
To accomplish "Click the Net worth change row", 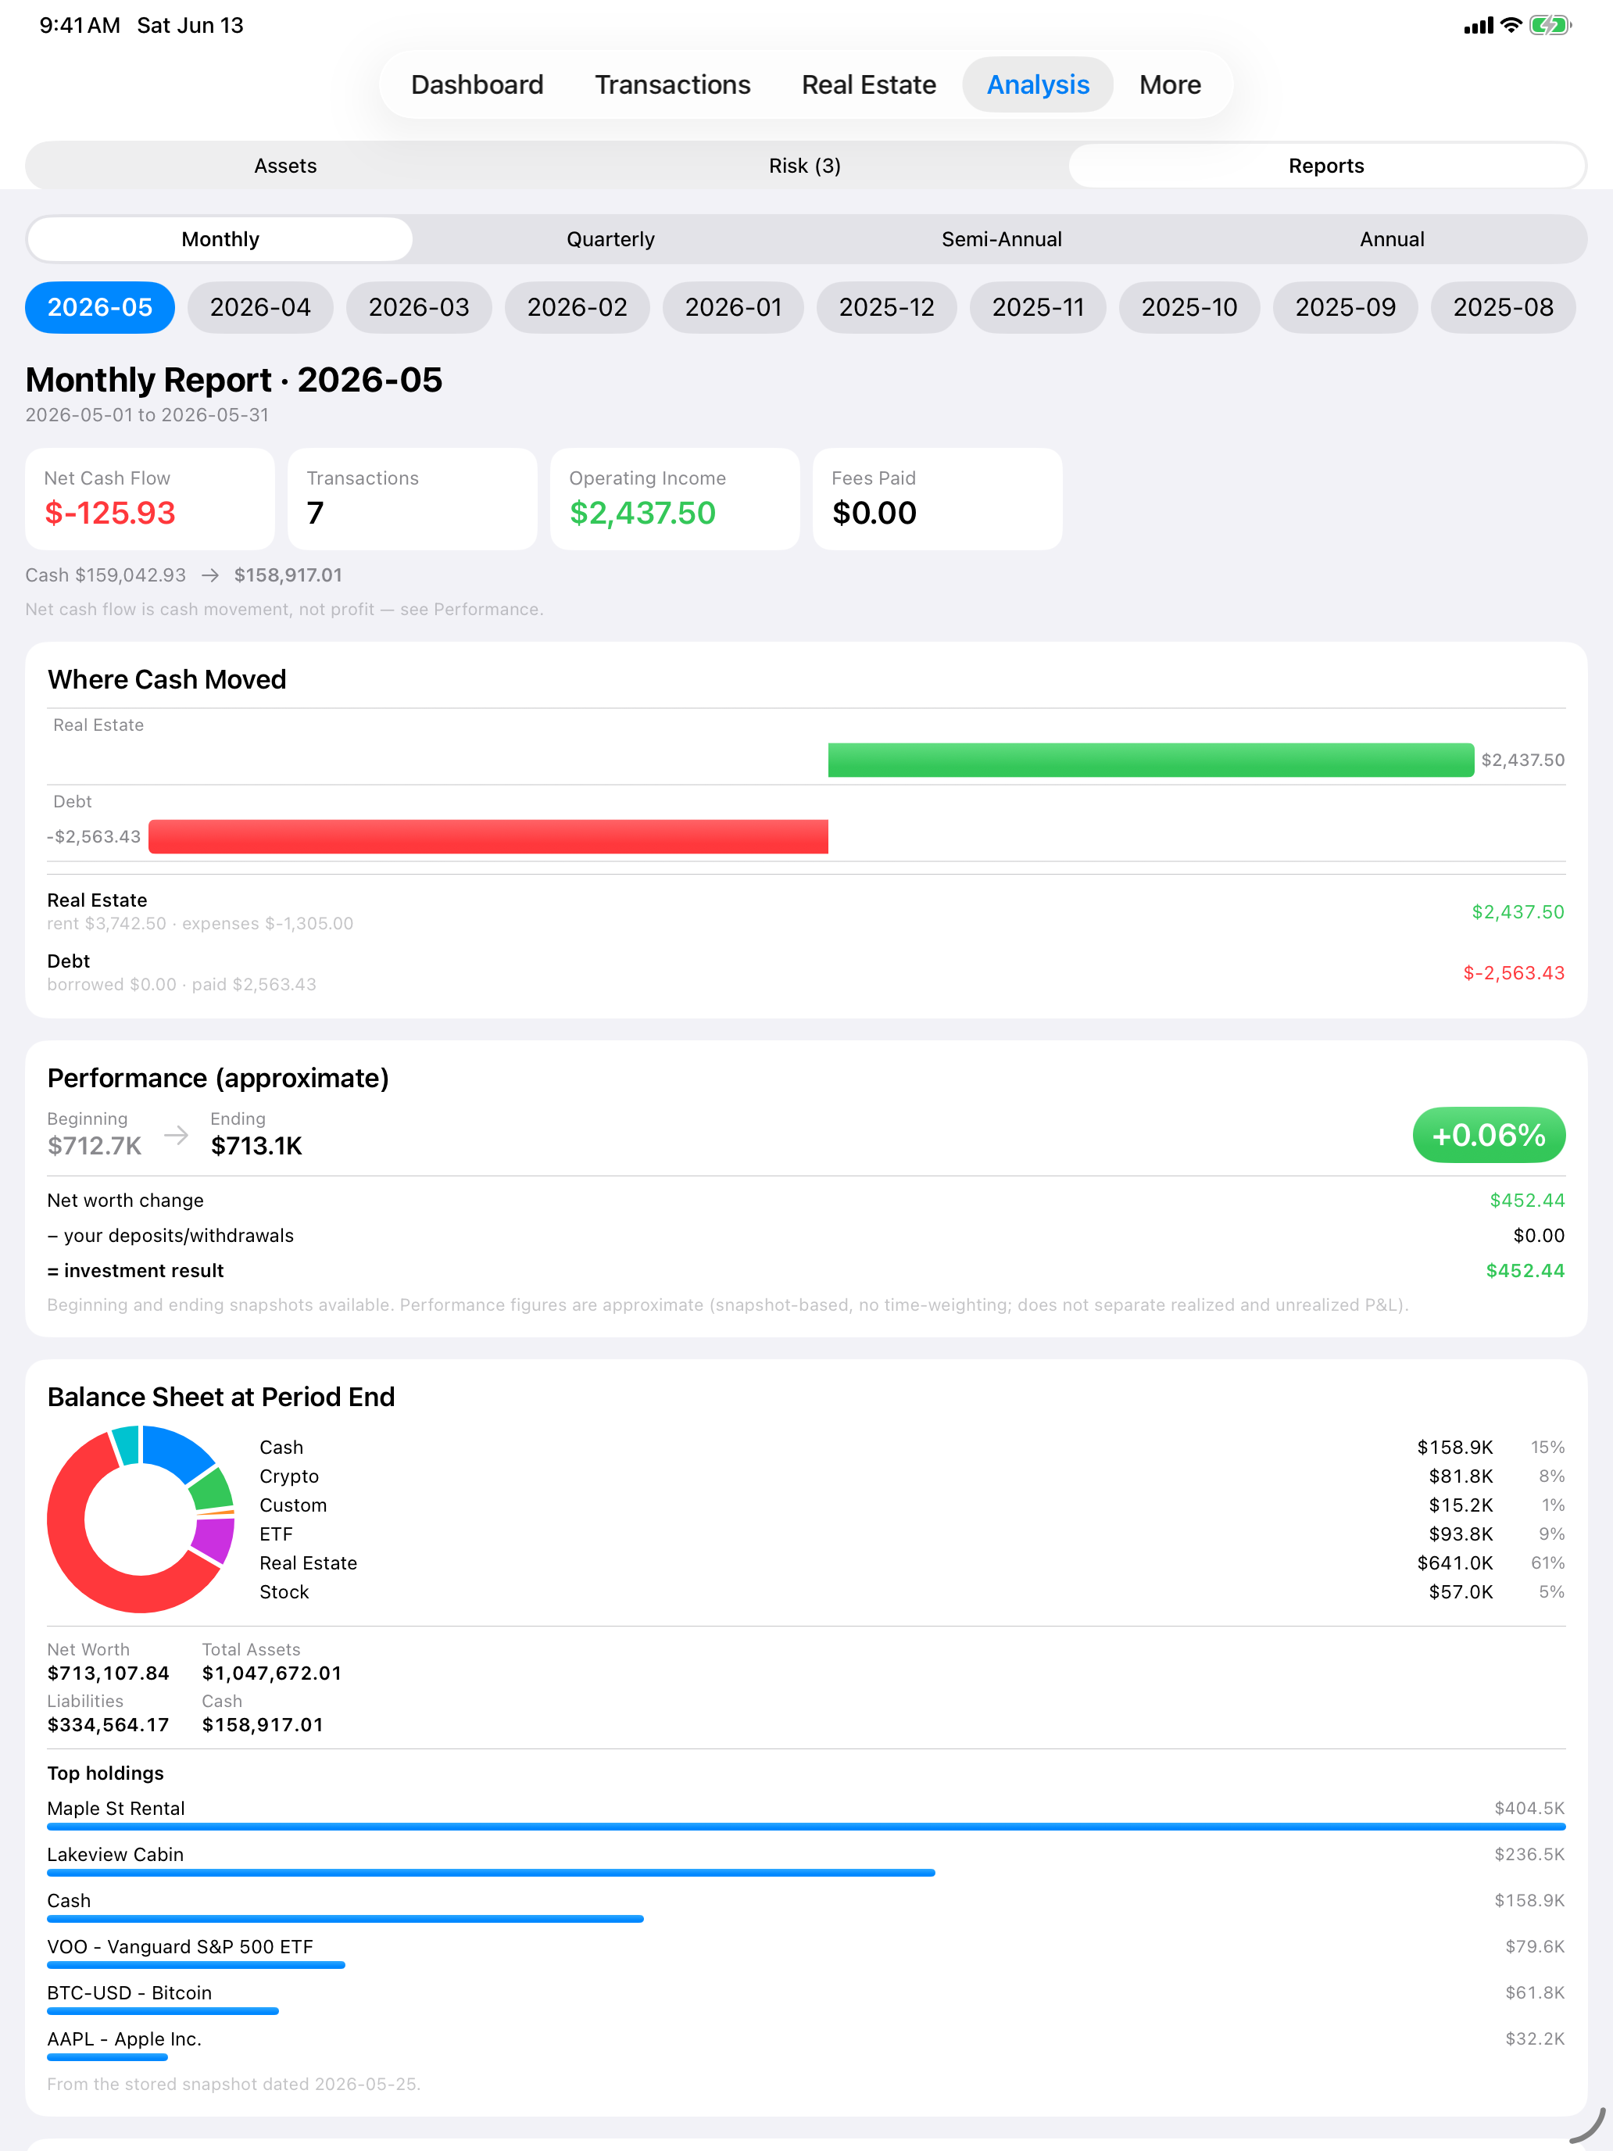I will [x=806, y=1200].
